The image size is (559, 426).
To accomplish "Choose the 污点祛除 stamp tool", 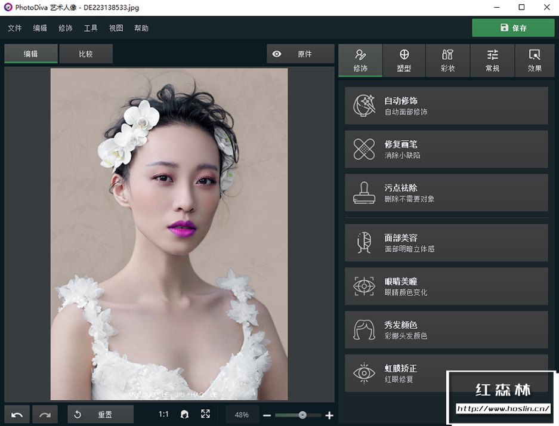I will (x=446, y=193).
